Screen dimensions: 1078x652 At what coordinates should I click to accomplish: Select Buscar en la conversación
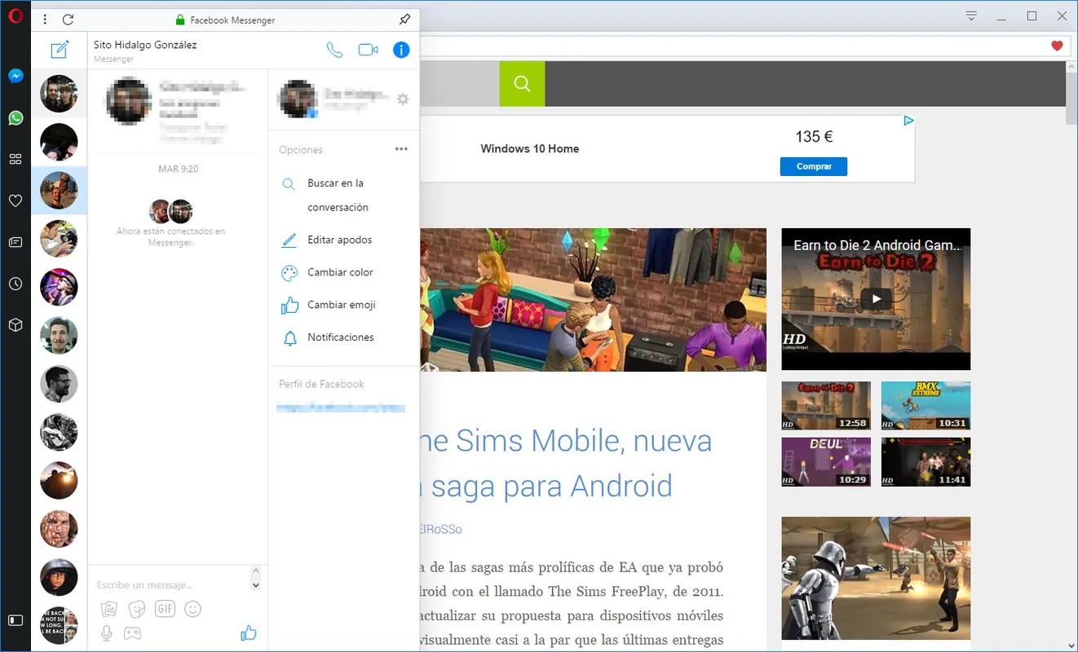(338, 196)
